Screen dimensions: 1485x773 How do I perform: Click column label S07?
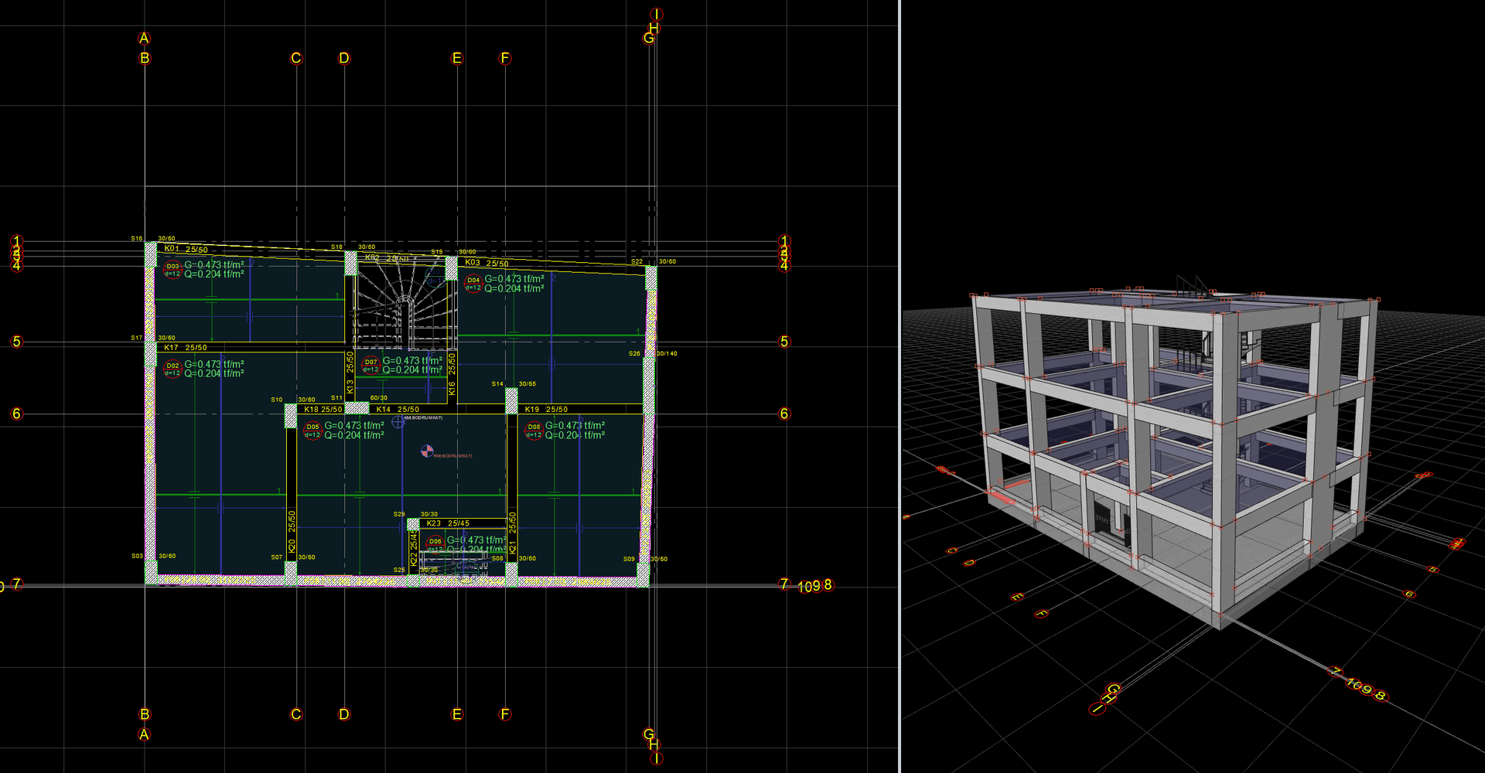coord(277,557)
